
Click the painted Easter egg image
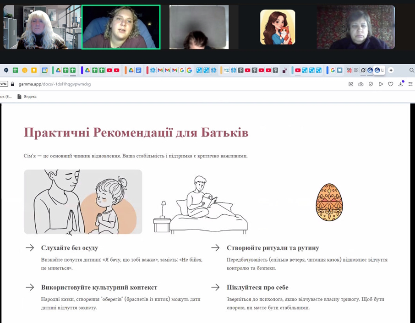click(x=329, y=203)
